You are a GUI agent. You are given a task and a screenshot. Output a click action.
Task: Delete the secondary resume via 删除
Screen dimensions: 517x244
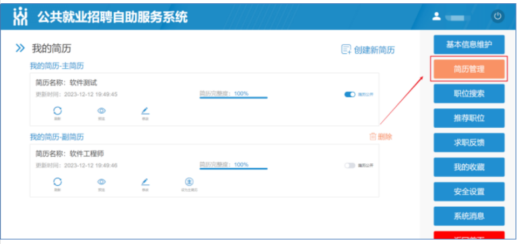coord(381,137)
